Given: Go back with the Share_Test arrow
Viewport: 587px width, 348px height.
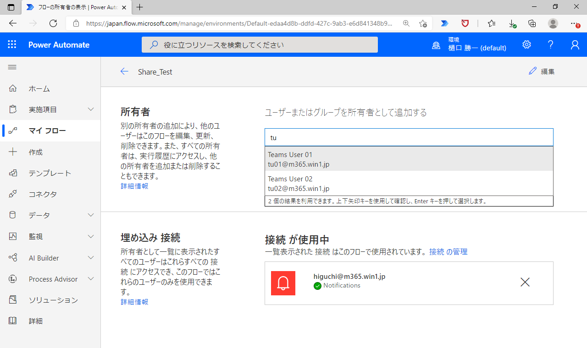Looking at the screenshot, I should 124,71.
